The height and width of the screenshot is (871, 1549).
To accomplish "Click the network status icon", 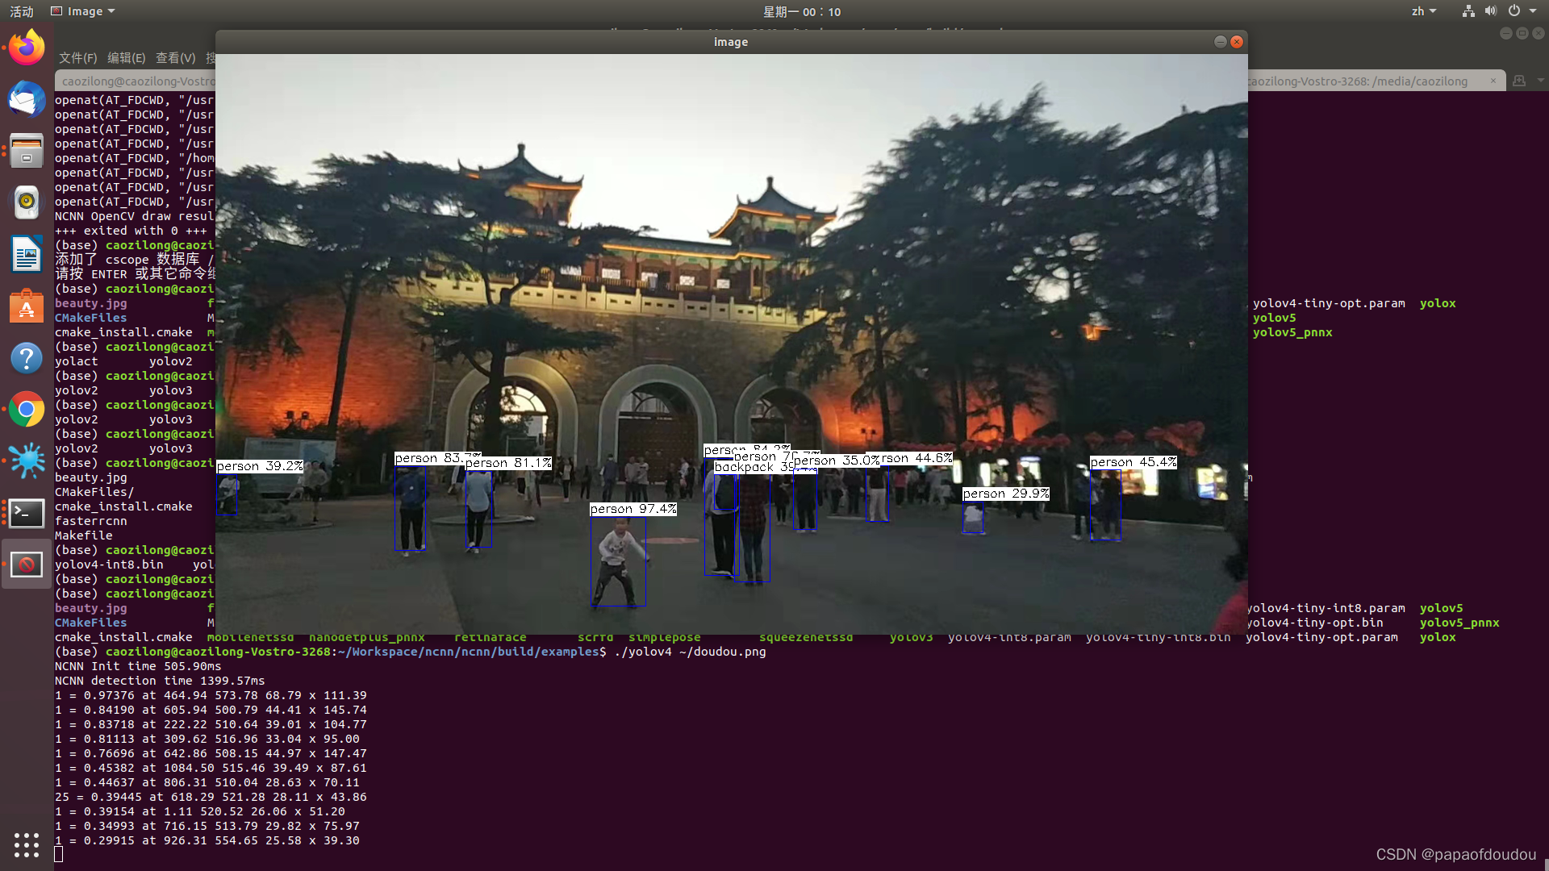I will tap(1468, 11).
